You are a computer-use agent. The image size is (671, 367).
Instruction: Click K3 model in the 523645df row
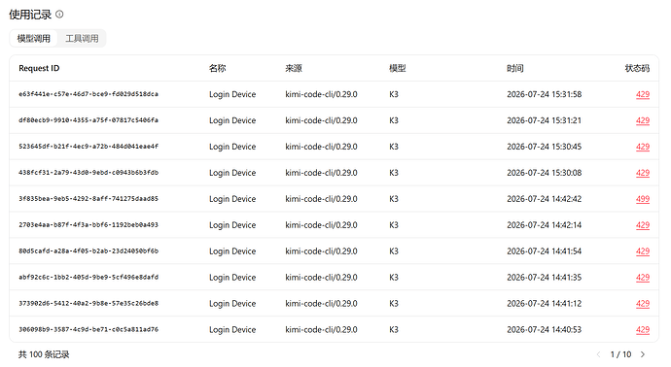[394, 147]
